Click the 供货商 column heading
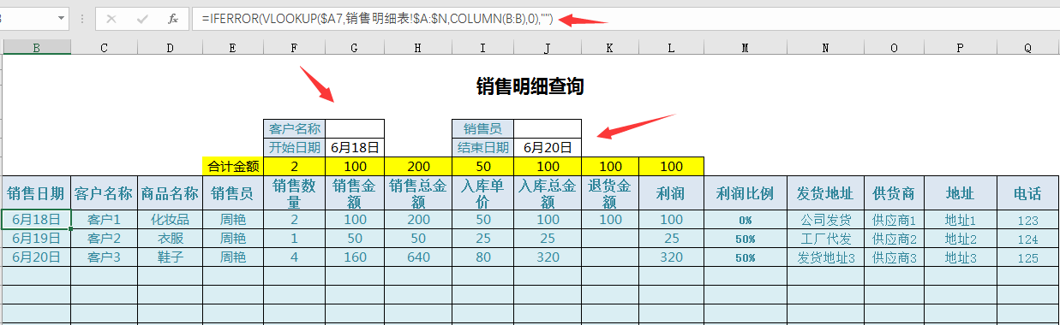The width and height of the screenshot is (1060, 325). [894, 192]
